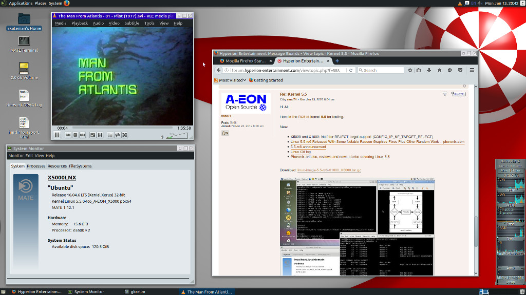Click the Firefox URL address bar
Viewport: 526px width, 295px height.
(x=286, y=70)
